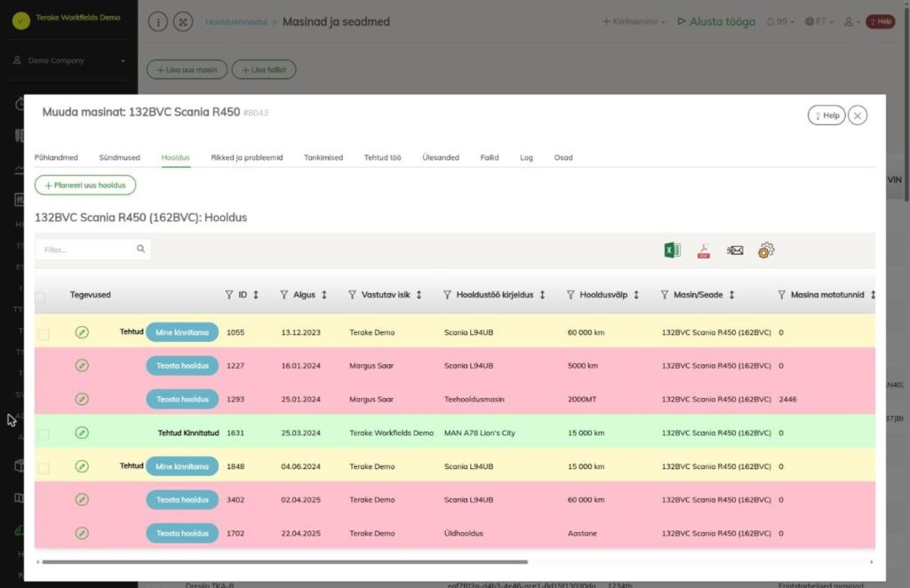This screenshot has height=588, width=910.
Task: Edit maintenance row 1055 pencil icon
Action: pos(82,332)
